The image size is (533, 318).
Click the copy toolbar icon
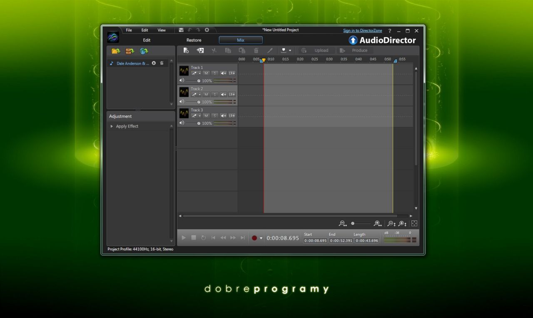[x=228, y=50]
